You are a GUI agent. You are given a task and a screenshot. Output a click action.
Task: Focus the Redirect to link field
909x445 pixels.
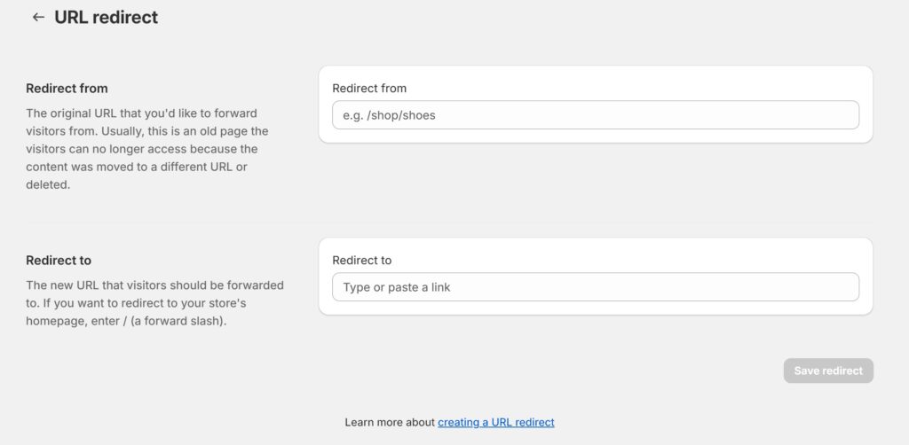[596, 287]
